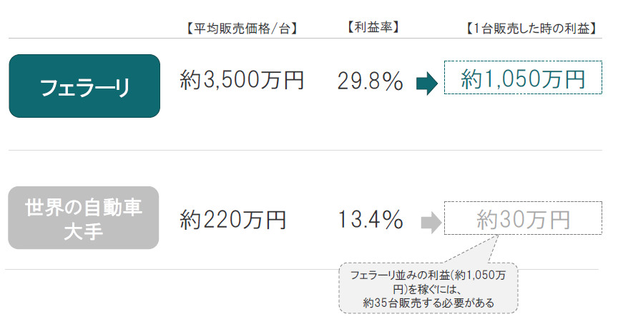Click Ferrari's price 約3,500万円
The image size is (618, 329).
point(242,80)
